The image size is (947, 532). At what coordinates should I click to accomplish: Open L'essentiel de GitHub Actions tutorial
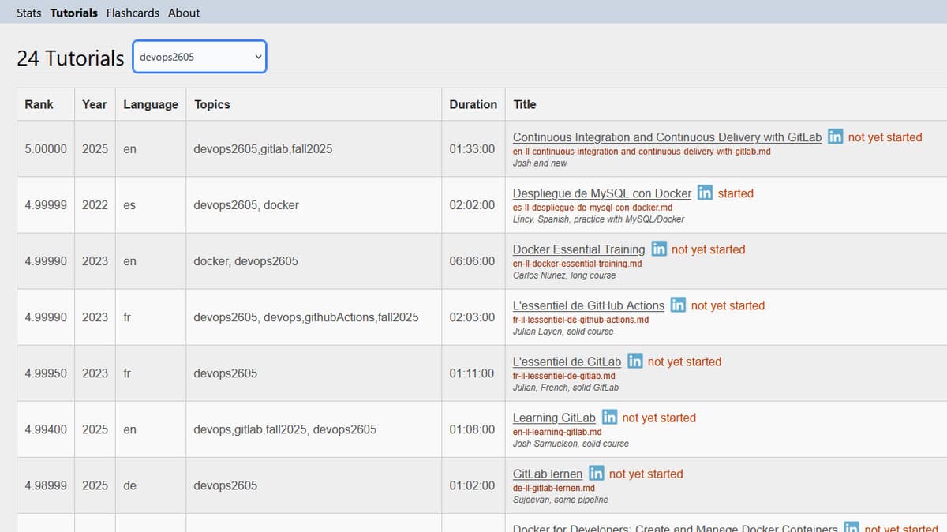click(x=589, y=305)
